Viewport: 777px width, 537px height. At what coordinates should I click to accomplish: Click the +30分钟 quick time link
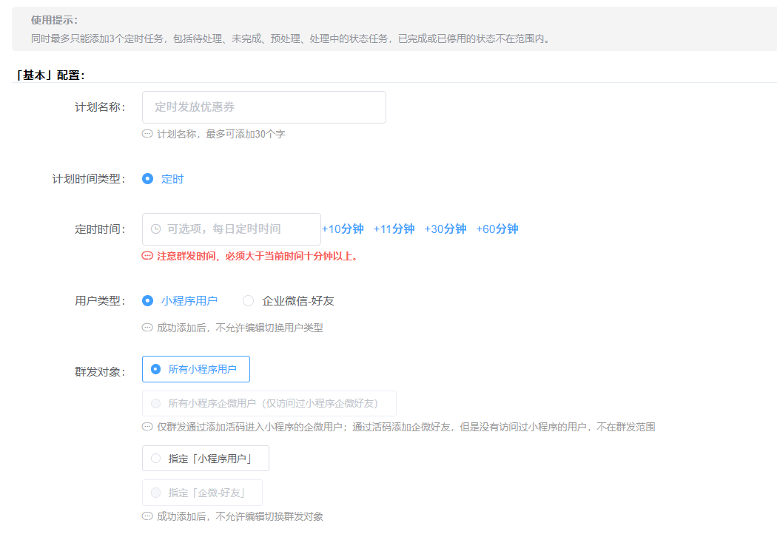445,229
